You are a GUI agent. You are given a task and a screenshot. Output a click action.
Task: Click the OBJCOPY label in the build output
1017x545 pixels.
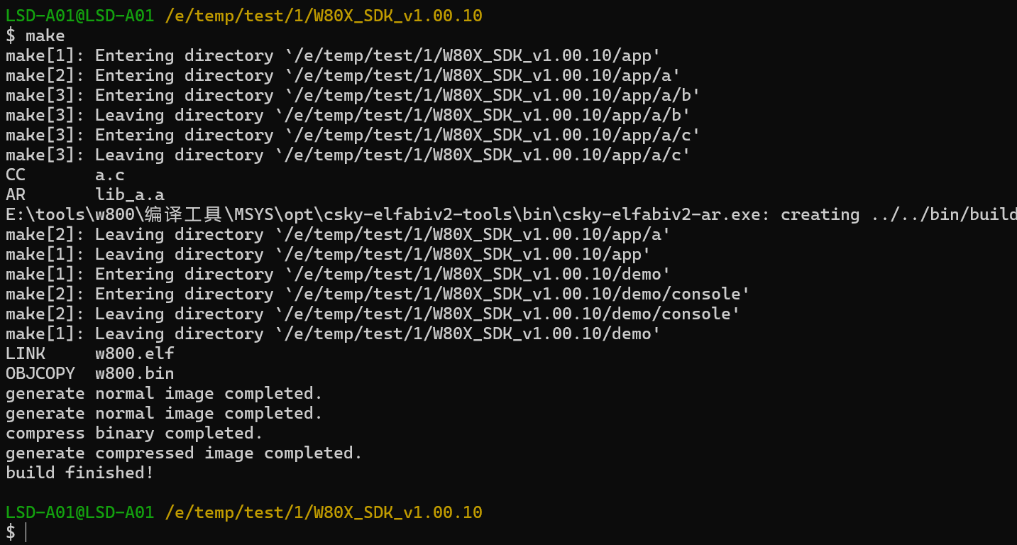[x=40, y=373]
